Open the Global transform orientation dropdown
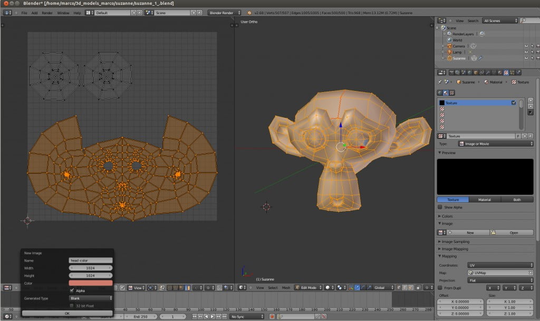This screenshot has height=321, width=540. 383,288
